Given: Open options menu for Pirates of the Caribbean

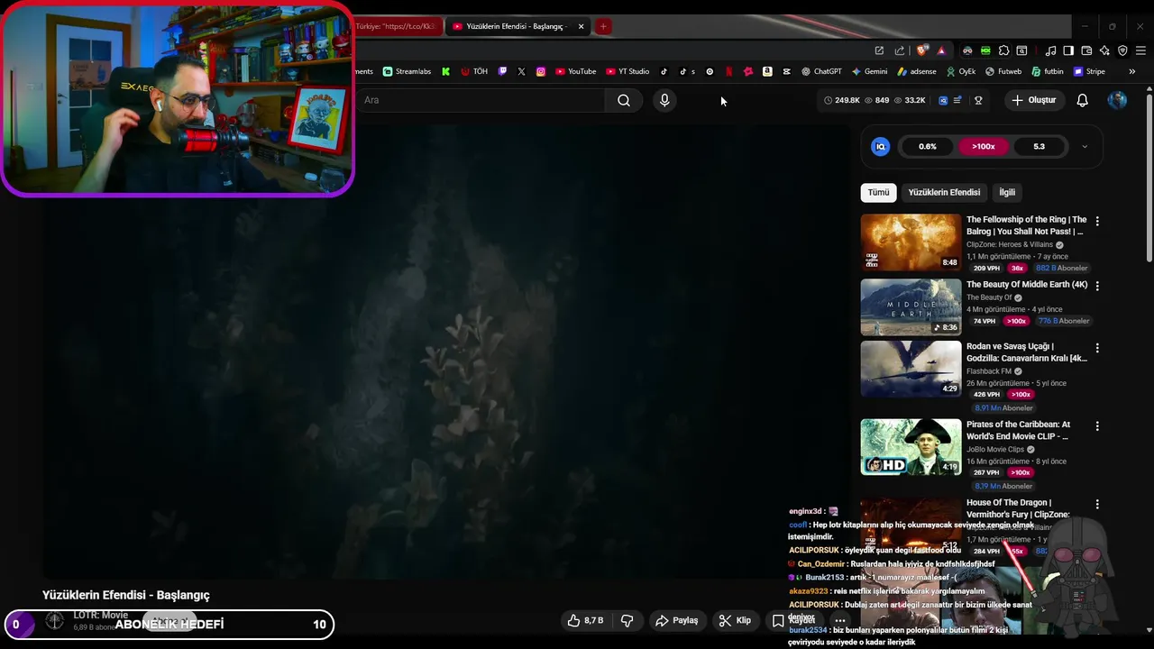Looking at the screenshot, I should coord(1097,425).
